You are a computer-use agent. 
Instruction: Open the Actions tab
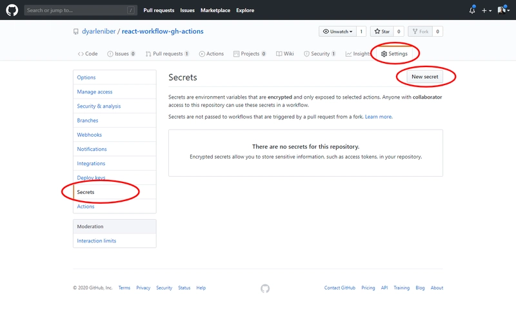click(x=212, y=54)
